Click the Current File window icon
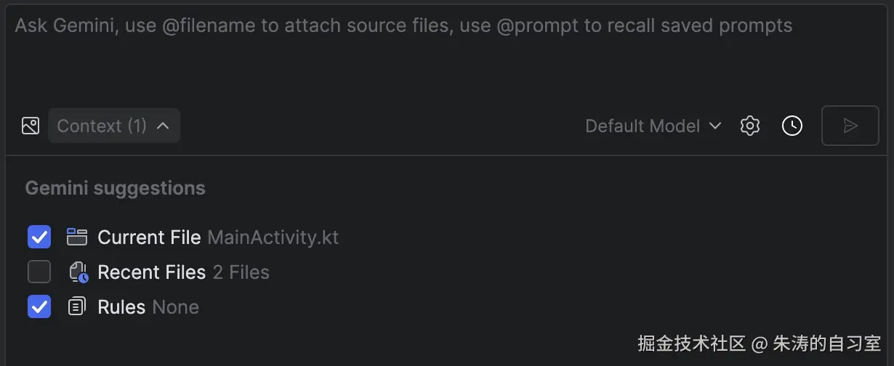Screen dimensions: 894x366 point(77,237)
